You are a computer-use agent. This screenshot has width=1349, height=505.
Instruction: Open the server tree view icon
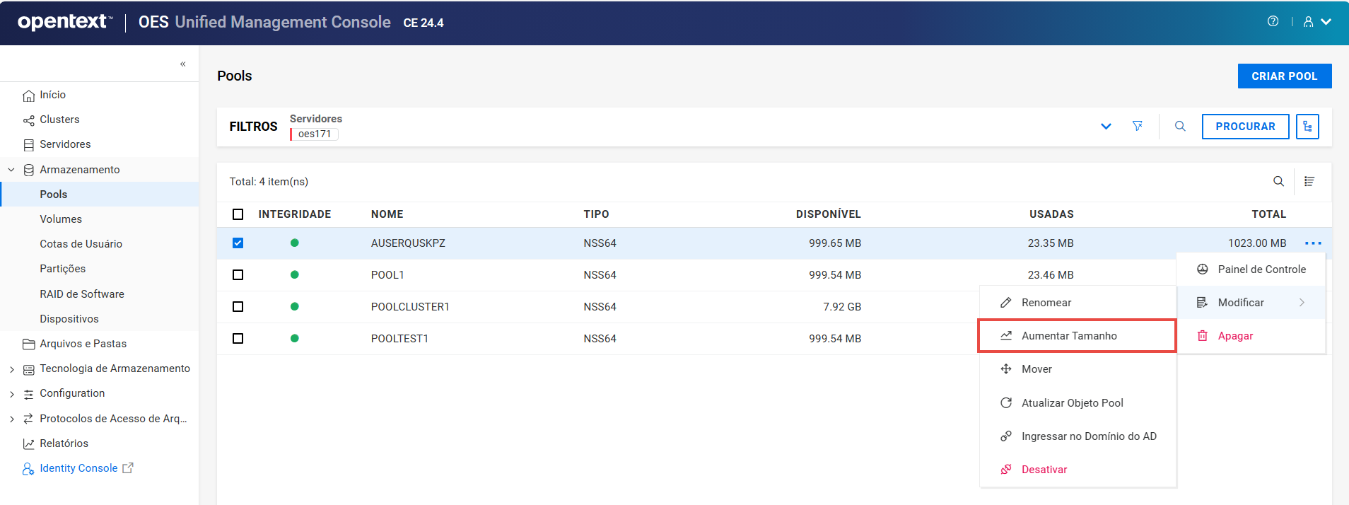coord(1307,127)
